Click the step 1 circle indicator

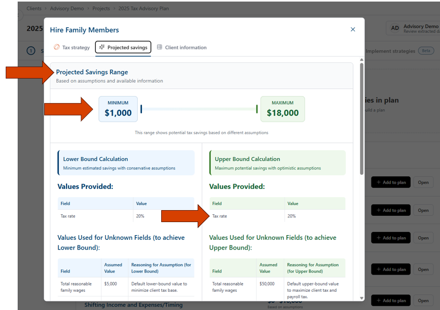coord(31,51)
